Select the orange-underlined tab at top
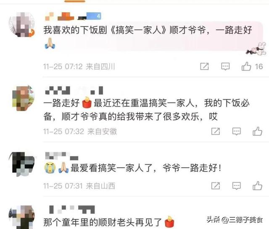 coord(75,1)
